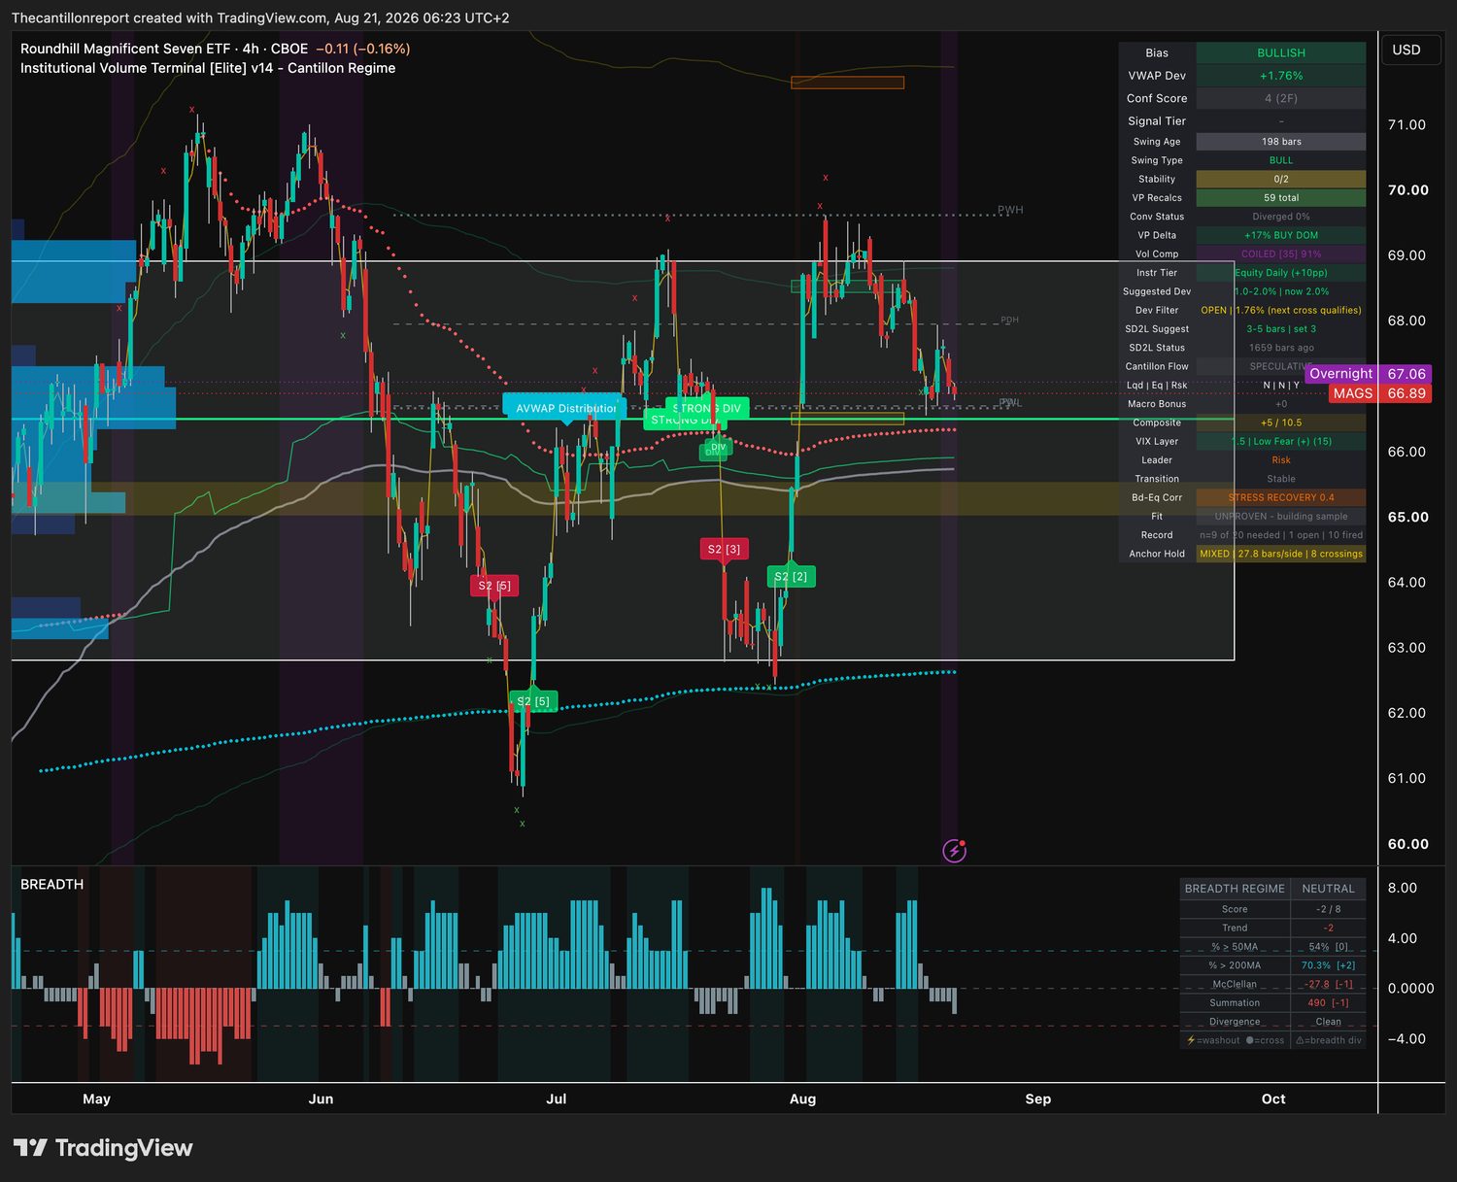The height and width of the screenshot is (1182, 1457).
Task: Click the BREADTH pane title
Action: [52, 884]
